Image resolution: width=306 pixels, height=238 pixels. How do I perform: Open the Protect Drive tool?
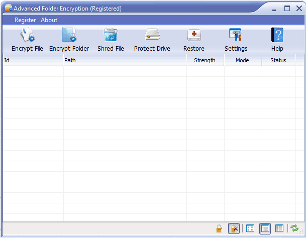(x=152, y=40)
